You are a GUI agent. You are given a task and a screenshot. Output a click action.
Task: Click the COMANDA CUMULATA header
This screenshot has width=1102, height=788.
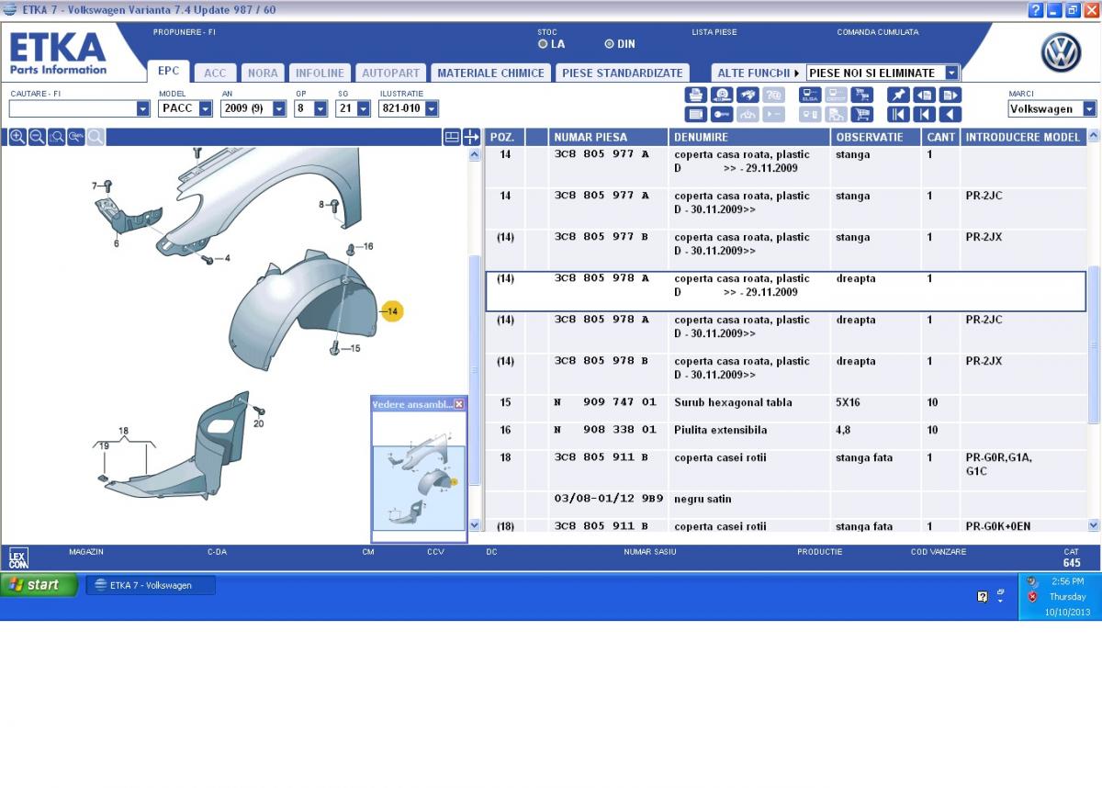tap(877, 32)
